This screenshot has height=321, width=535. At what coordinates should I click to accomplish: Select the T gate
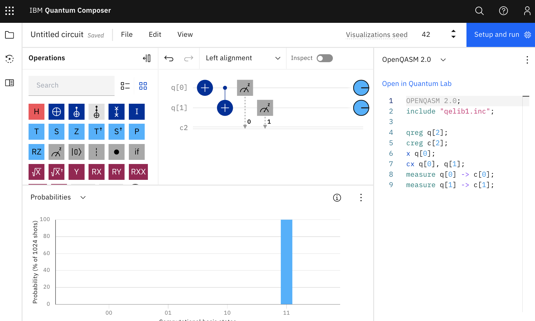coord(36,132)
